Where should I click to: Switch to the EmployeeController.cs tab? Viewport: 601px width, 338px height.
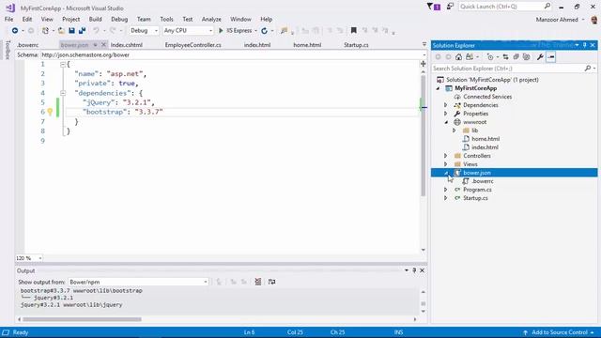(x=193, y=45)
